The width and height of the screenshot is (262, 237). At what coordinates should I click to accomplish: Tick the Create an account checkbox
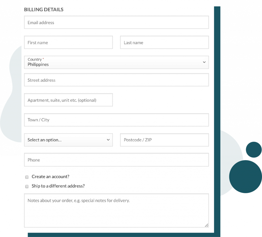point(27,177)
